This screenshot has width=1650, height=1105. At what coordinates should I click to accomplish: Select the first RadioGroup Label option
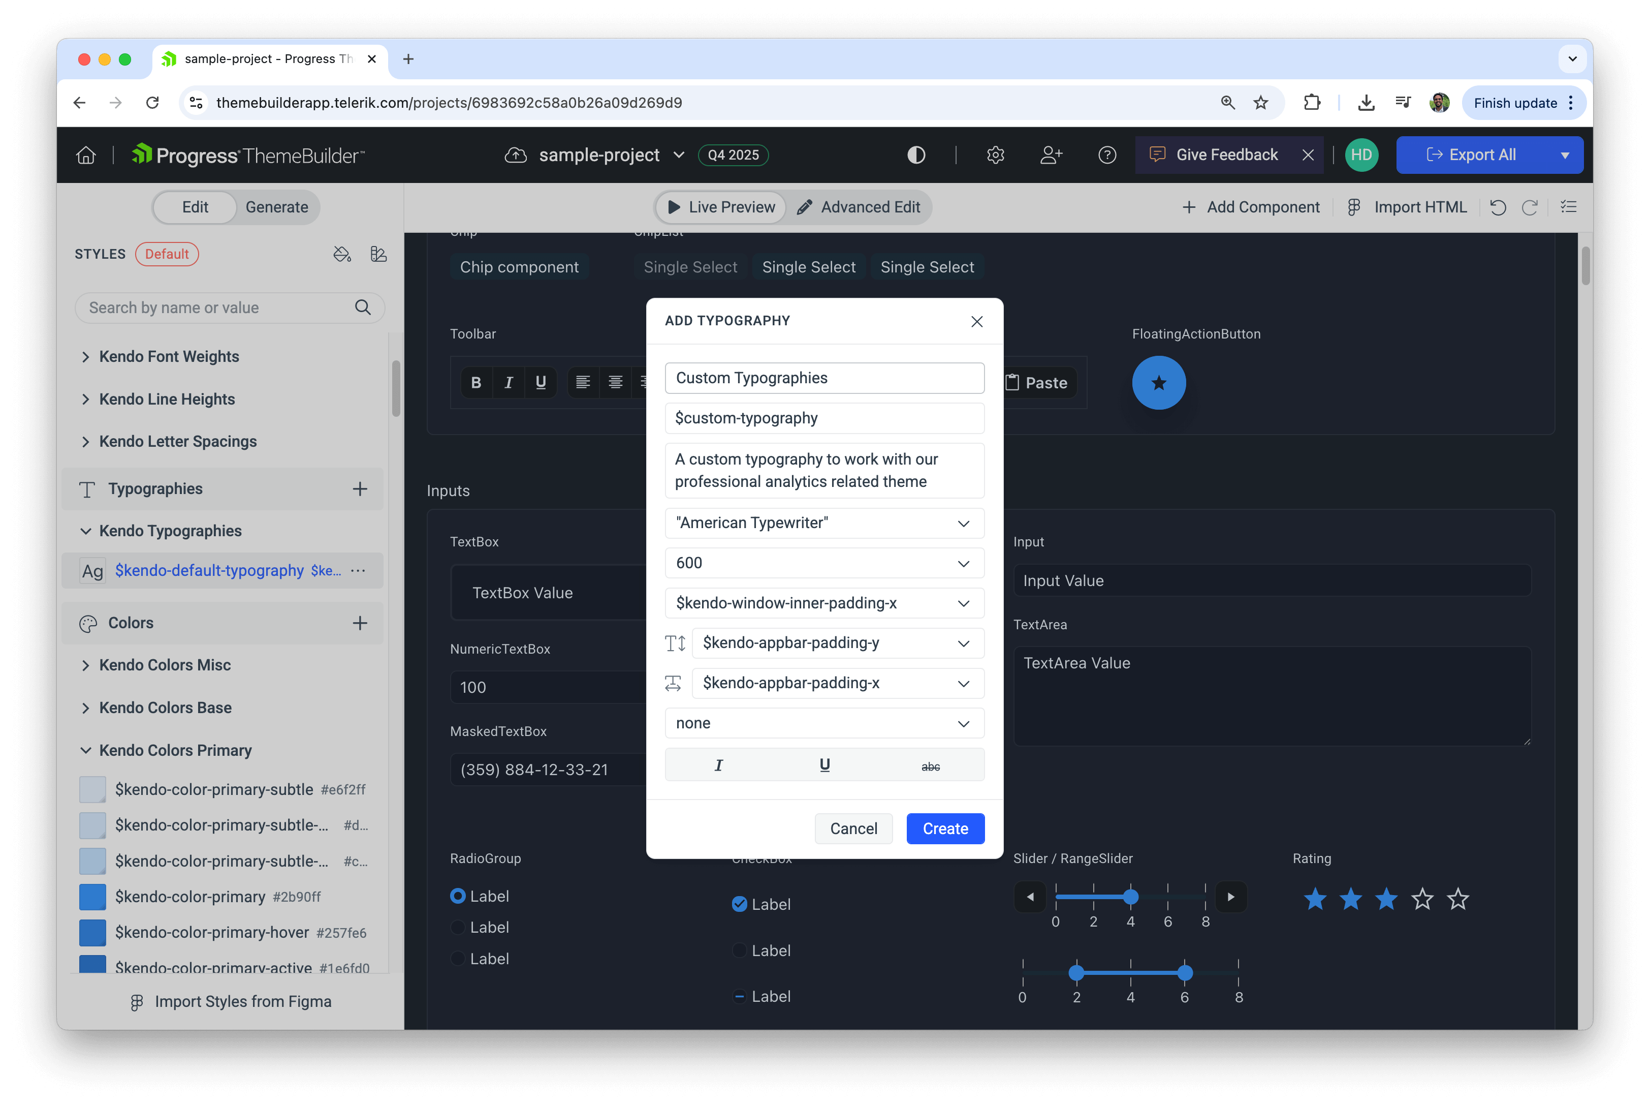pyautogui.click(x=458, y=896)
